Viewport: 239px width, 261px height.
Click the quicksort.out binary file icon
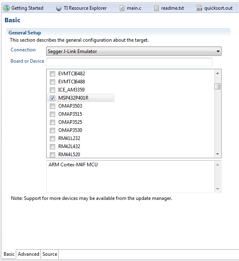point(199,8)
